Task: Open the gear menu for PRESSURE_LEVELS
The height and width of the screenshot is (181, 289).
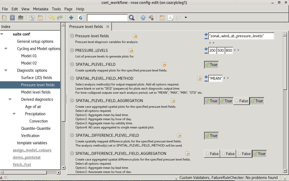Action: coord(72,50)
